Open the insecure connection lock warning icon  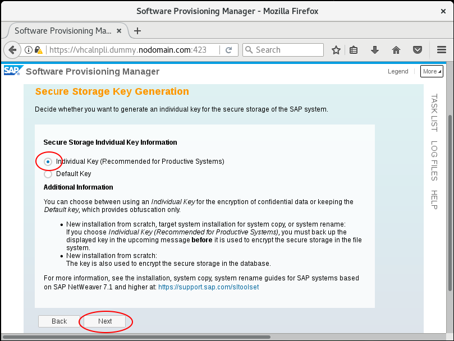tap(38, 50)
